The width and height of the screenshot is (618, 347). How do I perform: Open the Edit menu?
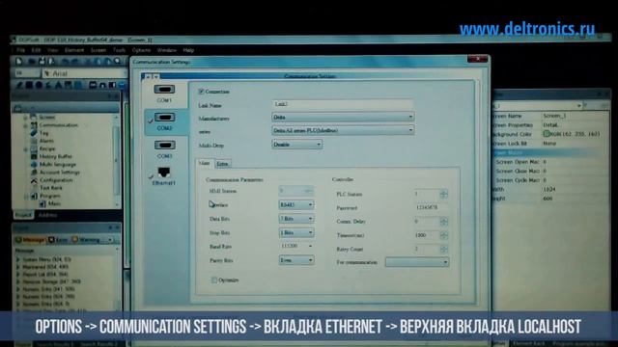(x=36, y=50)
